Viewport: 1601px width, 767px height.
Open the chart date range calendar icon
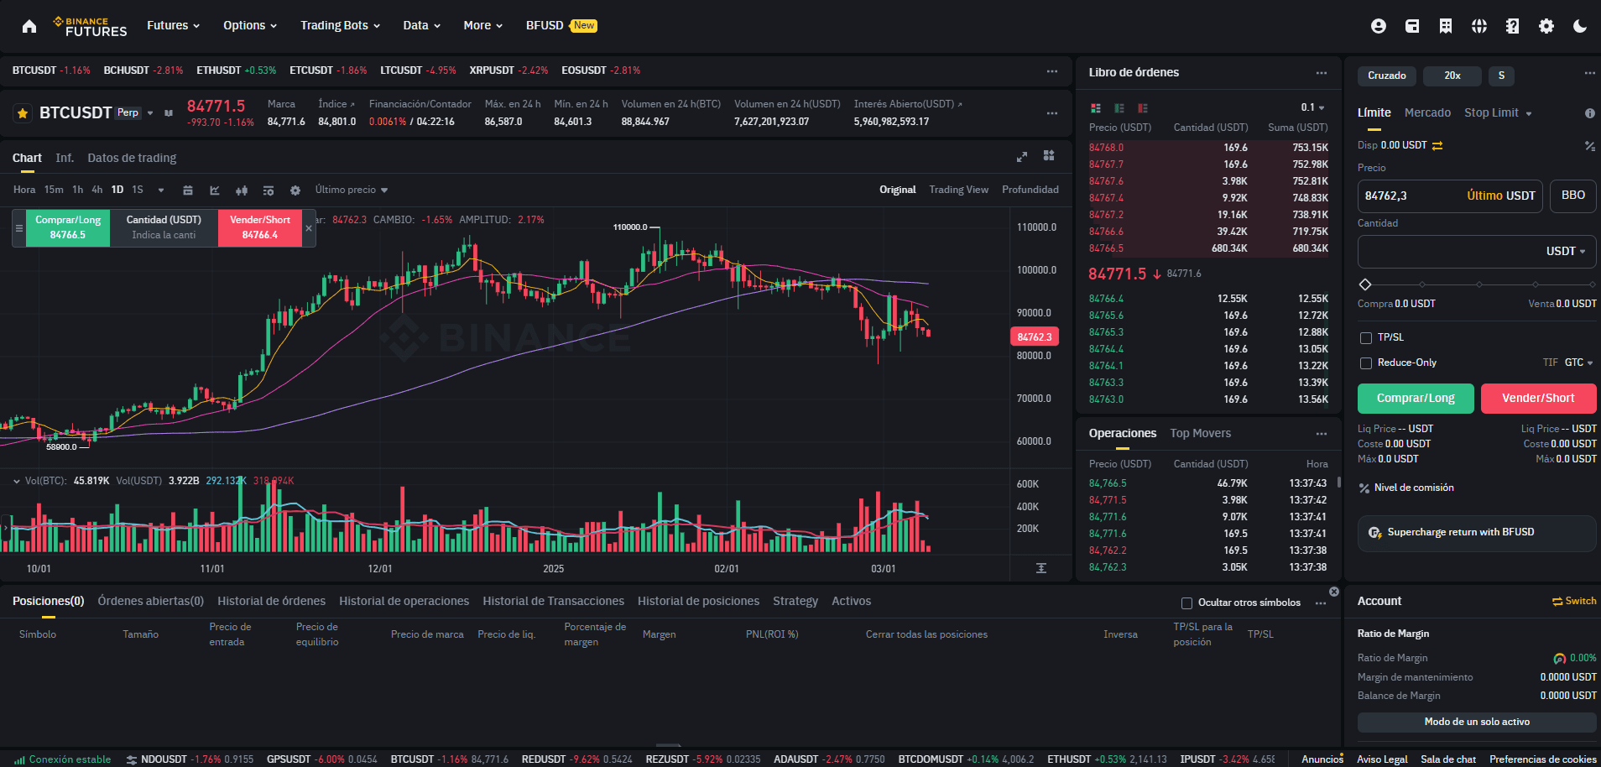tap(188, 190)
